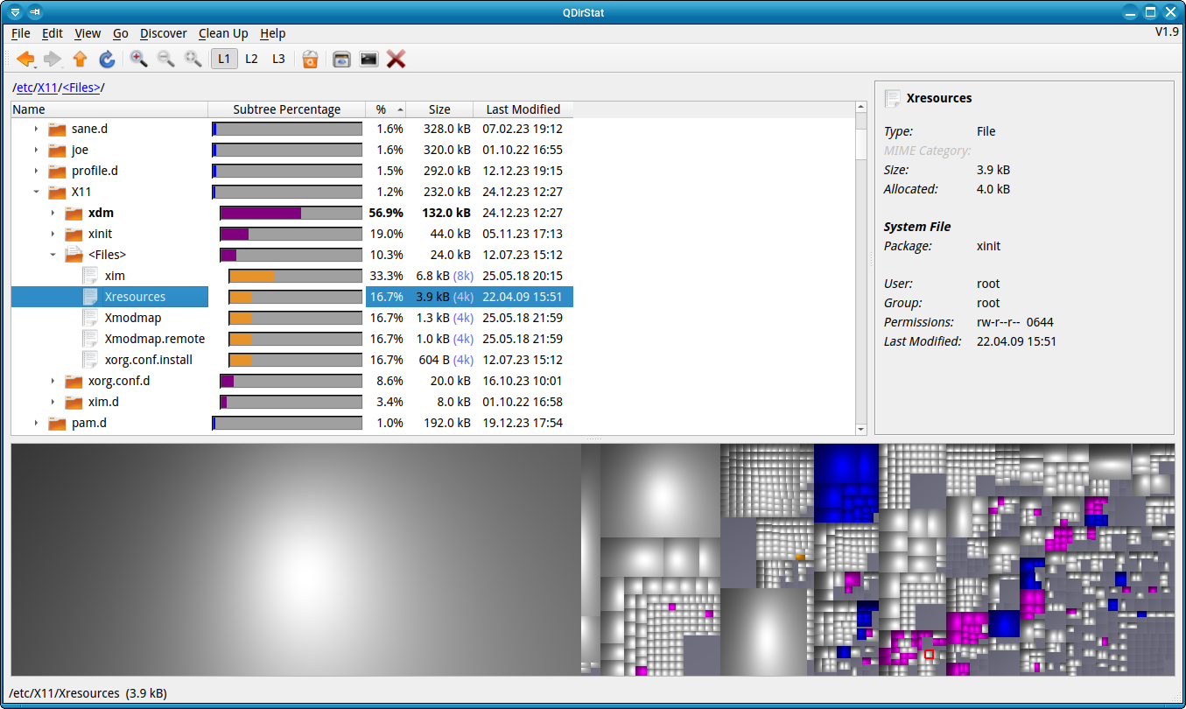This screenshot has width=1186, height=709.
Task: Open the window menu in title bar
Action: 15,12
